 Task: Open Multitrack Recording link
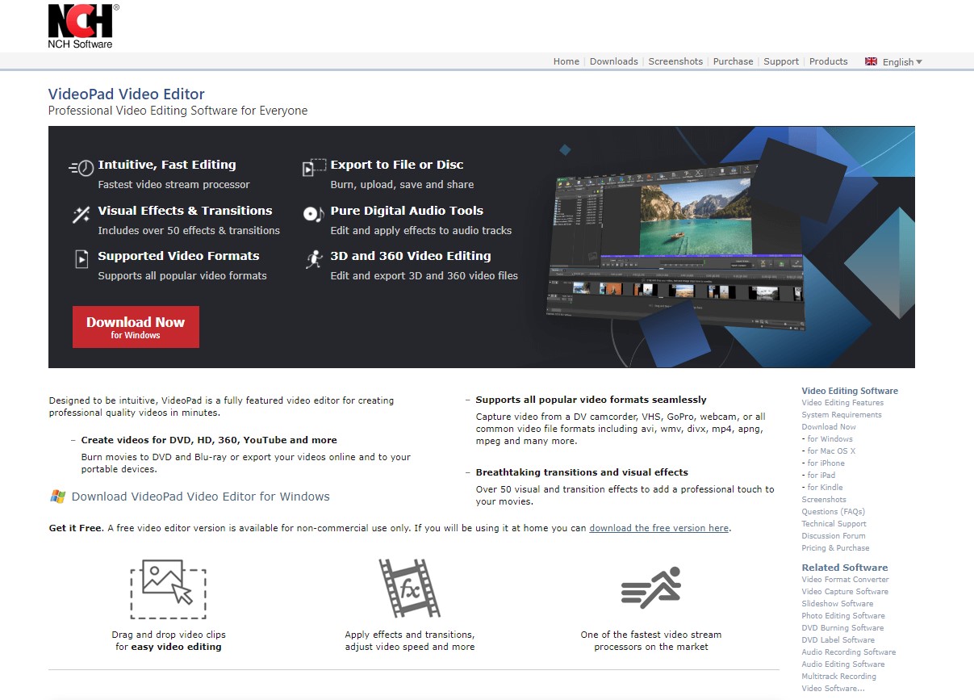click(x=839, y=677)
